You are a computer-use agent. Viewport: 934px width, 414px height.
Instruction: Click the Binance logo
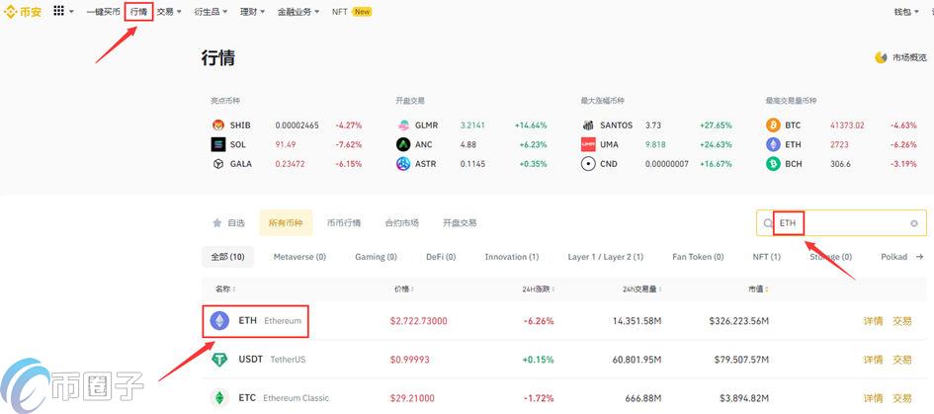pos(24,11)
